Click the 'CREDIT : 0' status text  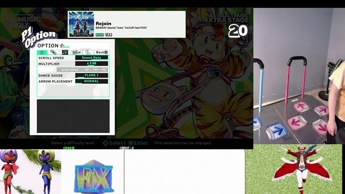[x=127, y=148]
